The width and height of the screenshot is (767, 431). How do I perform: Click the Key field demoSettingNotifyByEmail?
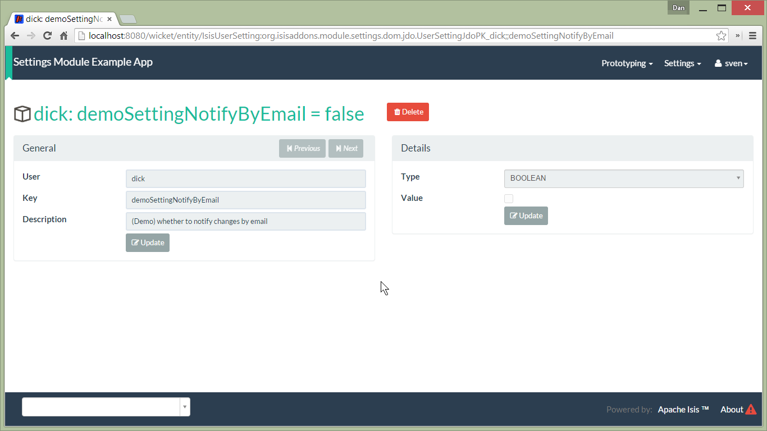[x=246, y=200]
